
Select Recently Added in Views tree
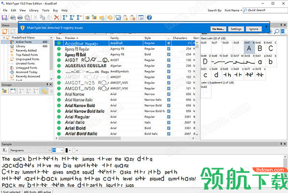click(x=26, y=51)
